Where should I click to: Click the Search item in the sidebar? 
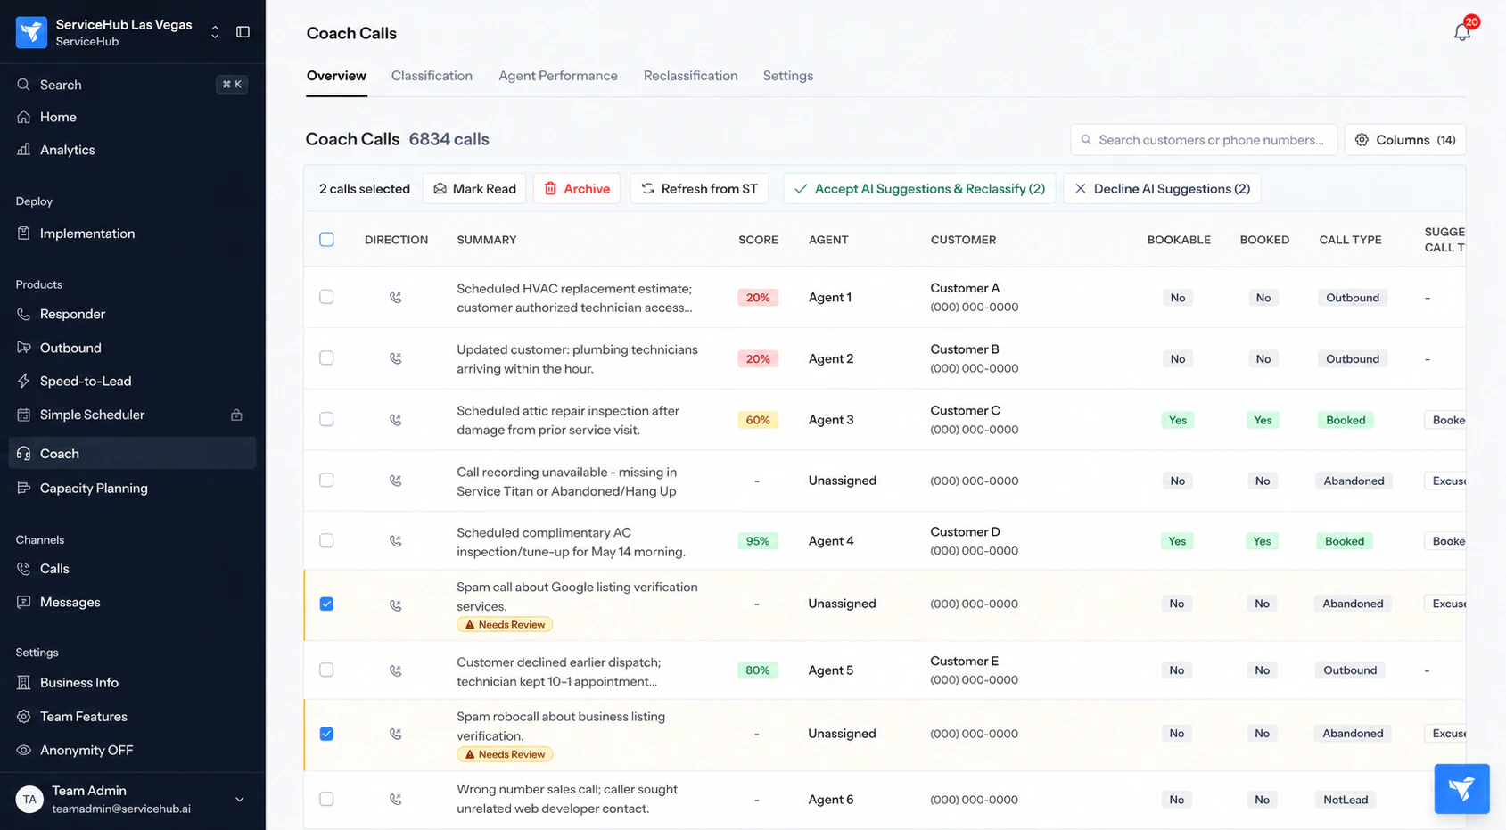[133, 85]
